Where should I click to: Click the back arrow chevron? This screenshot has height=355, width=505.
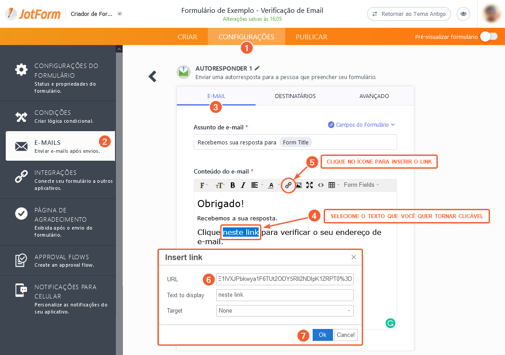tap(153, 76)
